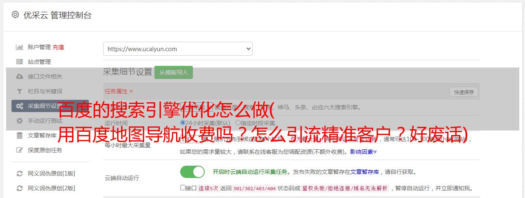The image size is (525, 198).
Task: Select 24小时采集(默认) radio option
Action: click(x=183, y=122)
